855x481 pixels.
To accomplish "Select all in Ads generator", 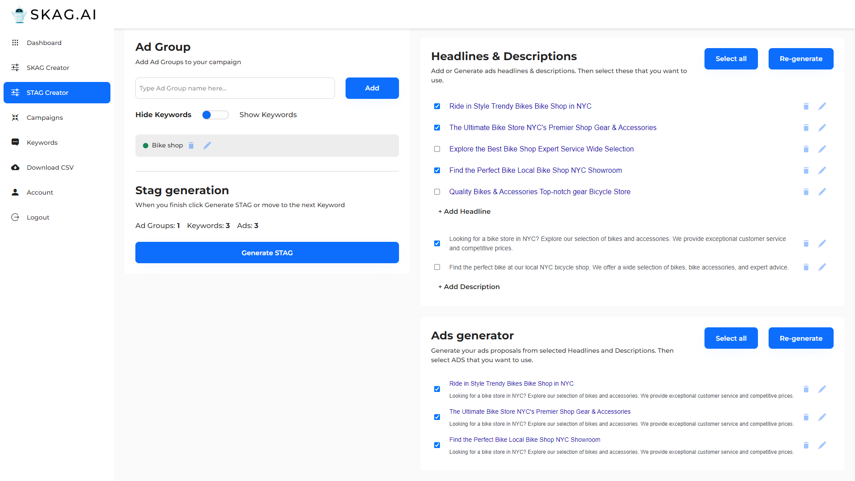I will click(x=731, y=338).
